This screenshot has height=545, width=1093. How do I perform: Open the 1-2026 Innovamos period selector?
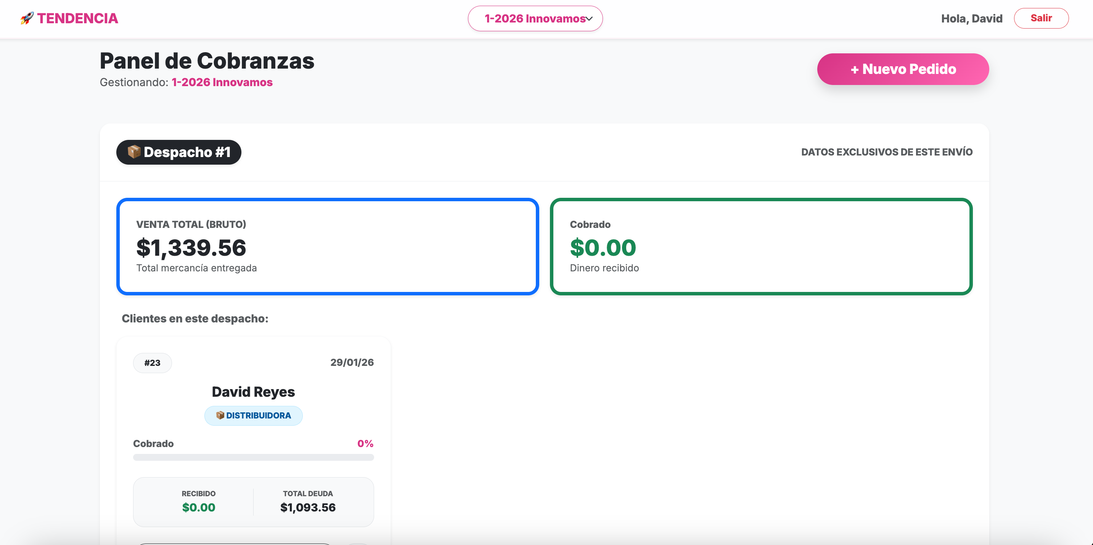pos(535,18)
